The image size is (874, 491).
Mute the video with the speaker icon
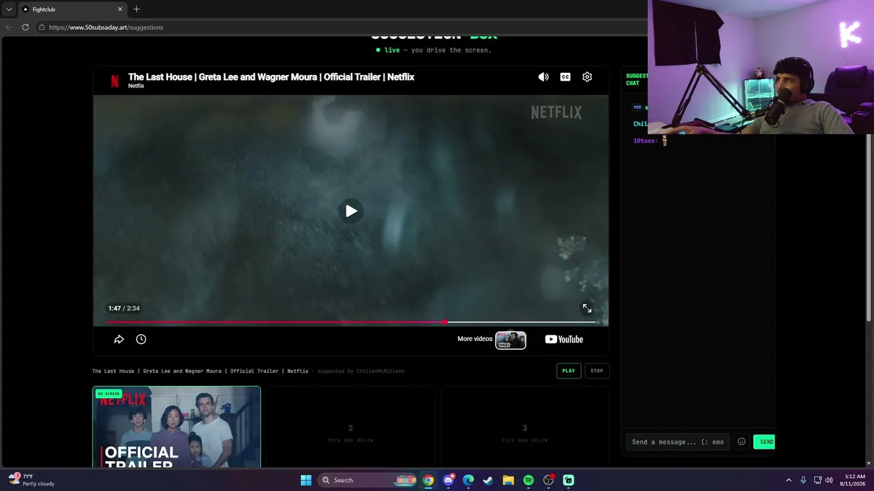pos(544,77)
